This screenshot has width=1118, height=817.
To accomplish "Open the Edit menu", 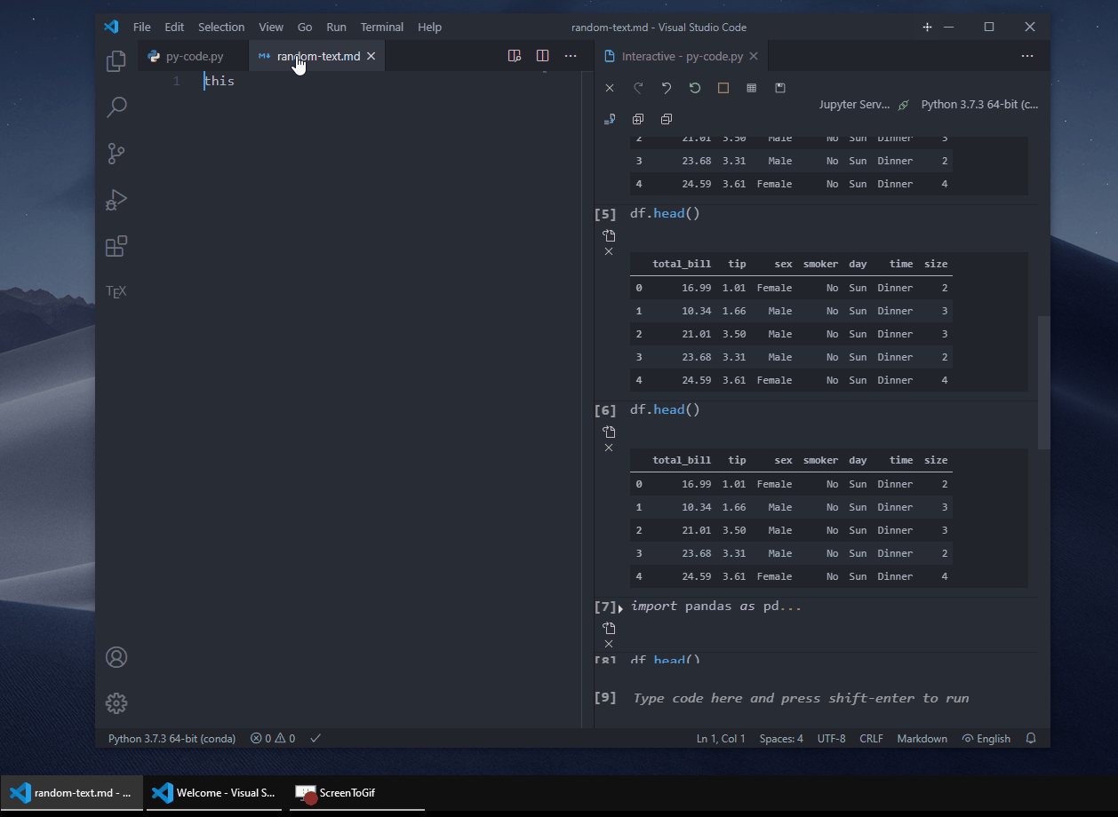I will (174, 27).
